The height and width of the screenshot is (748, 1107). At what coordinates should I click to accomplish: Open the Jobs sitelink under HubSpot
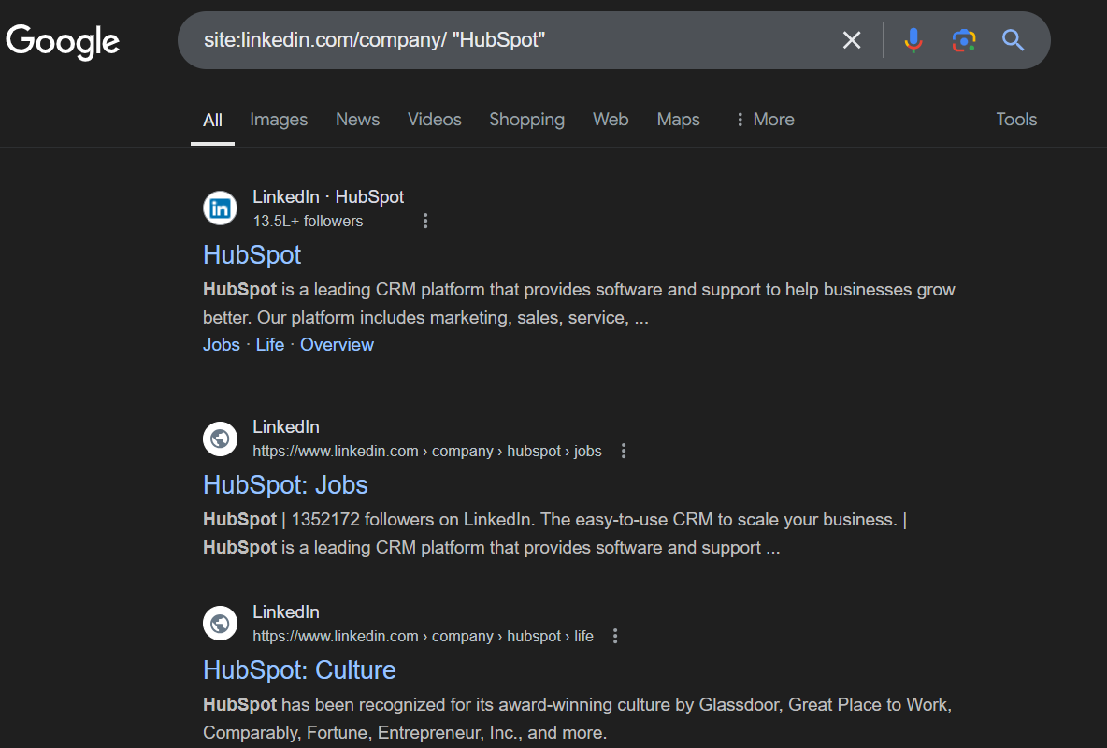coord(222,345)
